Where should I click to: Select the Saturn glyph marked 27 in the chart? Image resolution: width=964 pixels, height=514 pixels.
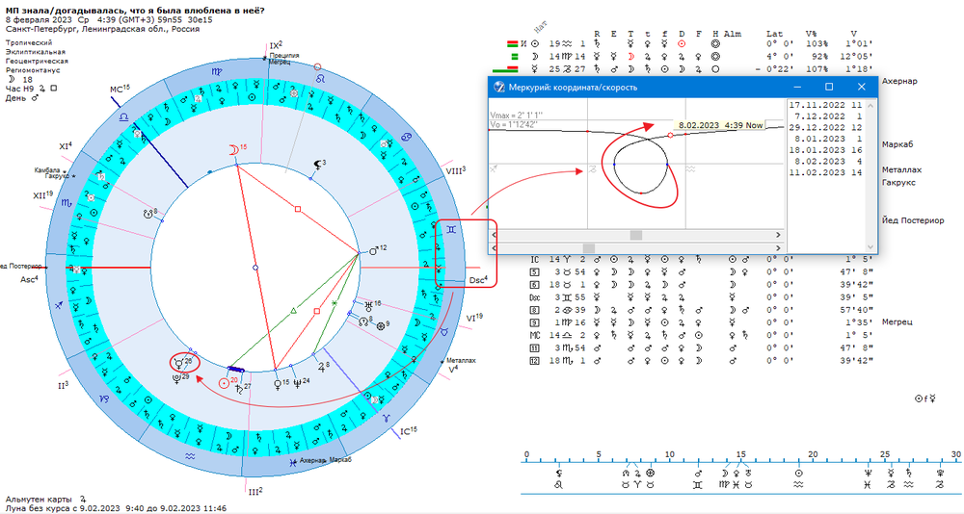tap(239, 388)
